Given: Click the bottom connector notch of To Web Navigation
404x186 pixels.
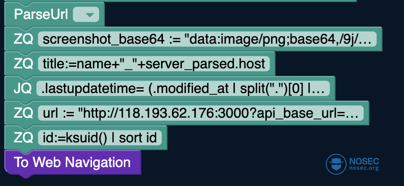Looking at the screenshot, I should [26, 176].
